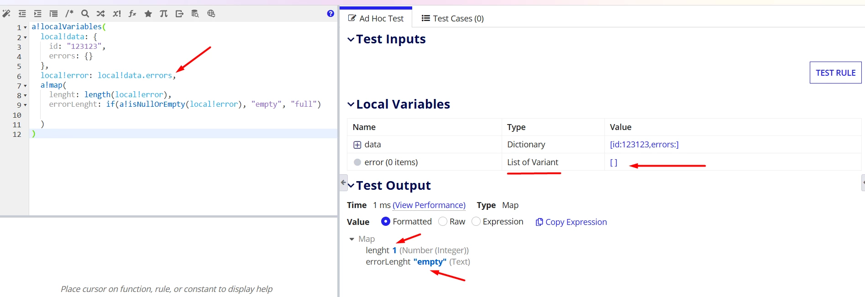Fold code at line 1 arrow

click(x=25, y=27)
